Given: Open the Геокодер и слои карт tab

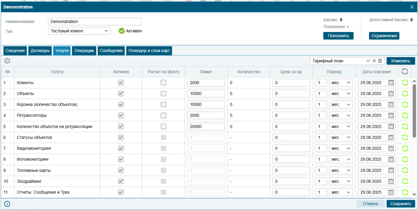Looking at the screenshot, I should pyautogui.click(x=149, y=51).
